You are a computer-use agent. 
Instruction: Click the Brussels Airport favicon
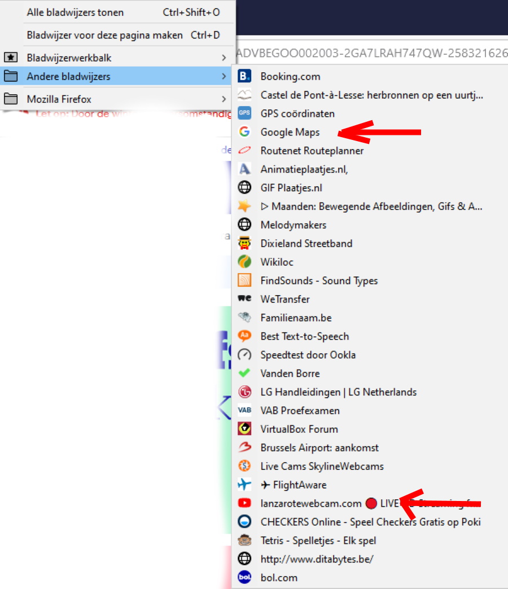pyautogui.click(x=244, y=447)
